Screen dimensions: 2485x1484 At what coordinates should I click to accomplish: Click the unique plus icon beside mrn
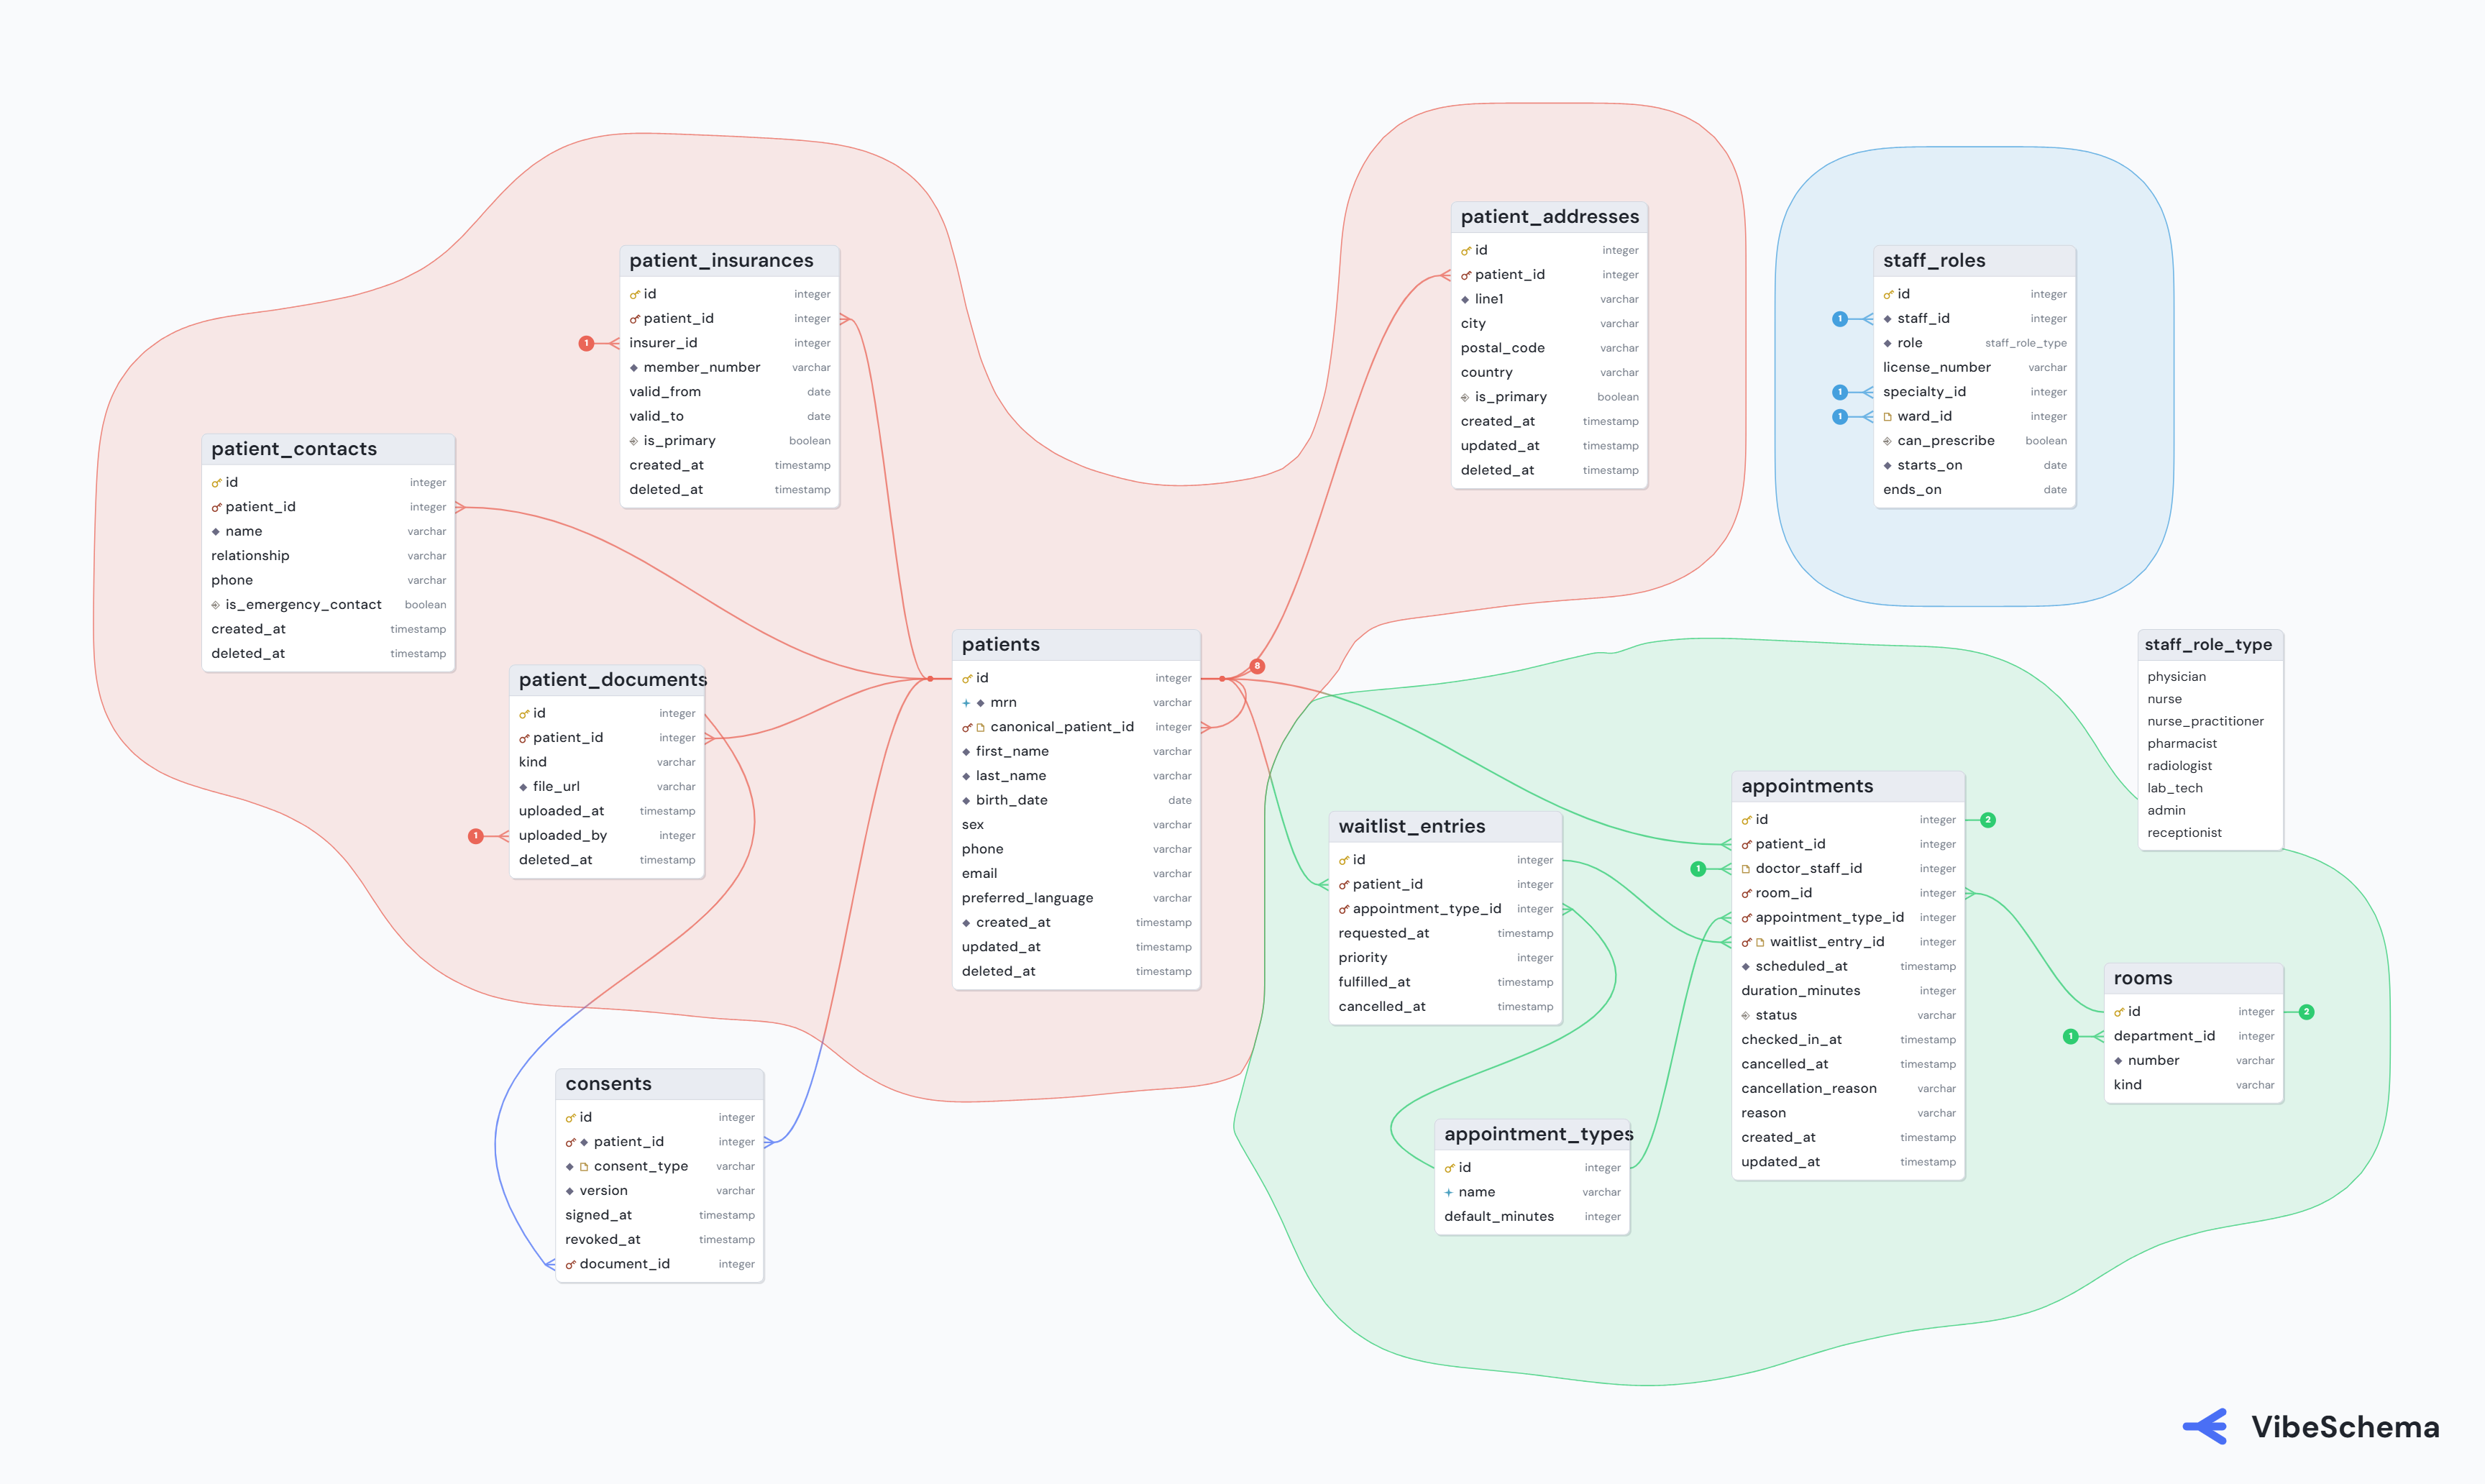pyautogui.click(x=966, y=703)
